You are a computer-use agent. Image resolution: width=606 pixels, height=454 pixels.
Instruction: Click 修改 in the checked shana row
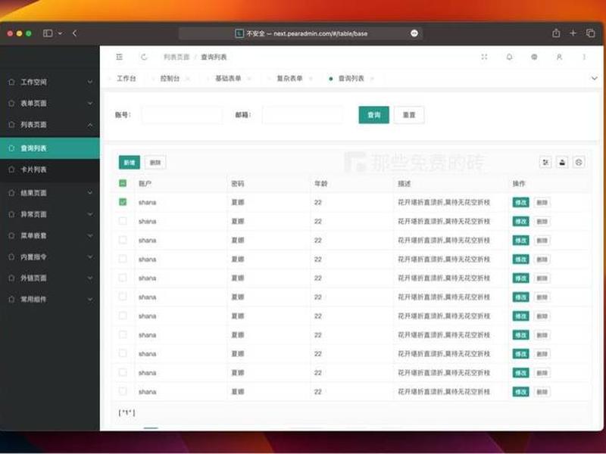click(x=520, y=202)
